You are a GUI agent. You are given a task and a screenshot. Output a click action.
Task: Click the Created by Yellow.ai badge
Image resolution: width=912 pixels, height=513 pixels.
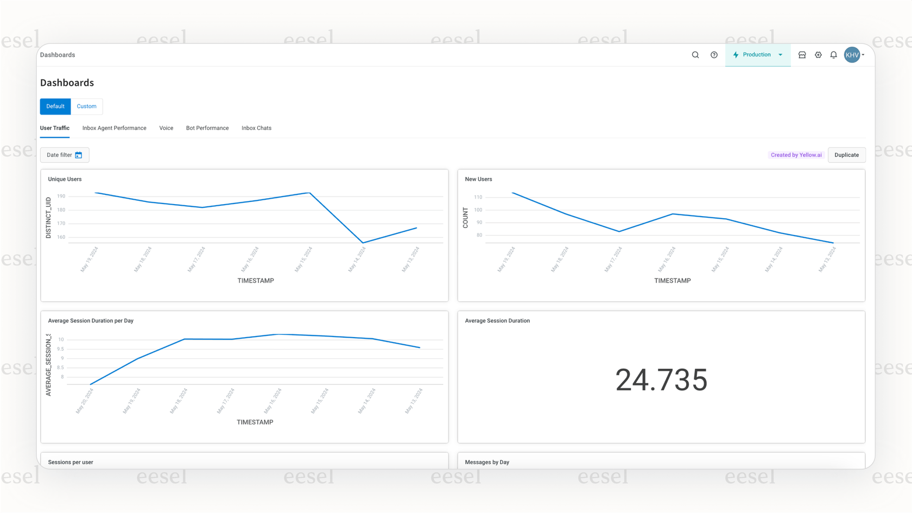[x=796, y=155]
